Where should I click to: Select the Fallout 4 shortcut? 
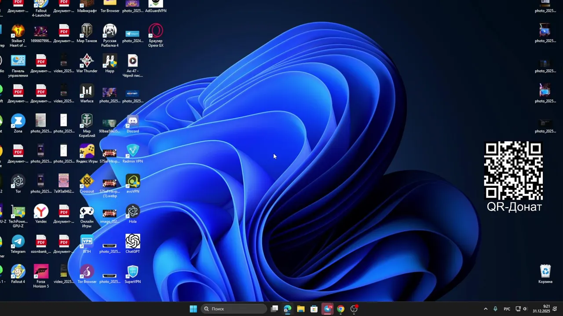pyautogui.click(x=18, y=274)
